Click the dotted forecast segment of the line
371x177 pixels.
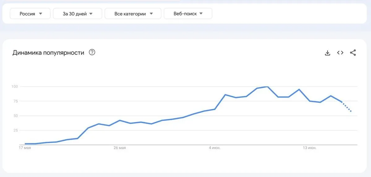pos(347,107)
